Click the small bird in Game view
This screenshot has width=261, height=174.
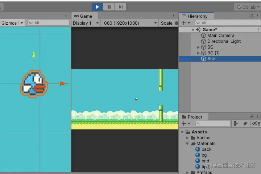tap(136, 99)
